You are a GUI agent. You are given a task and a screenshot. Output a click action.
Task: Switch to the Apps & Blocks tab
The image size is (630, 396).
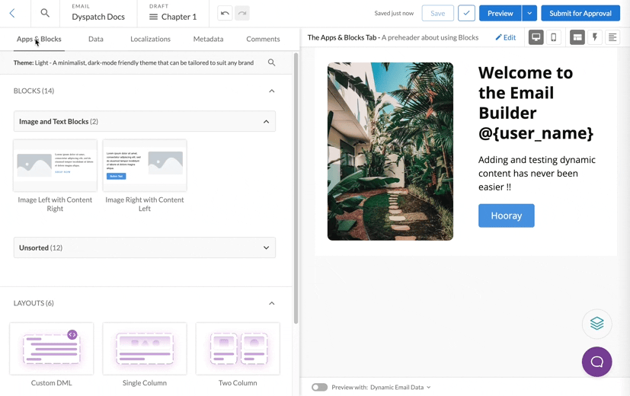click(39, 39)
